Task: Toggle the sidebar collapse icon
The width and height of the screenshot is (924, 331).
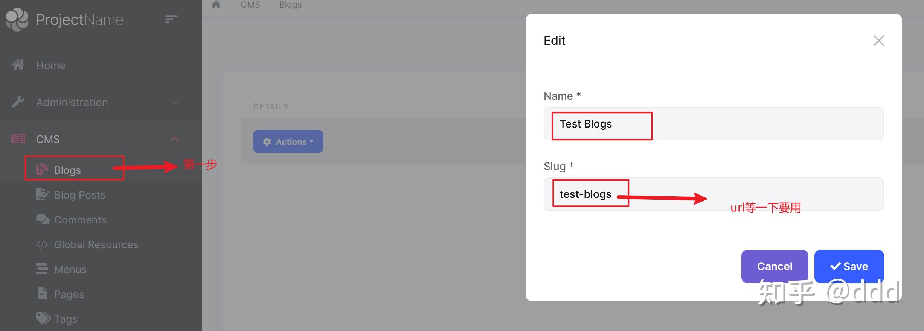Action: [171, 19]
